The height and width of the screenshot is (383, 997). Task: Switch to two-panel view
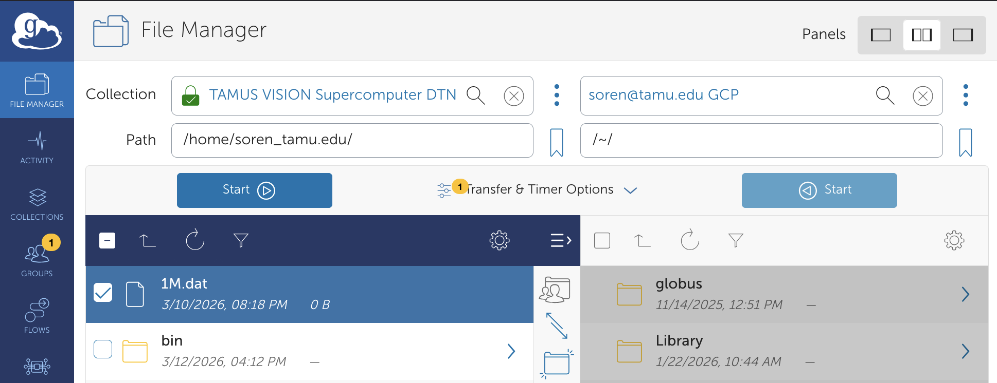tap(922, 35)
